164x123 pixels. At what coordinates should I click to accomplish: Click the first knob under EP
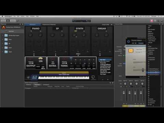tap(52, 35)
